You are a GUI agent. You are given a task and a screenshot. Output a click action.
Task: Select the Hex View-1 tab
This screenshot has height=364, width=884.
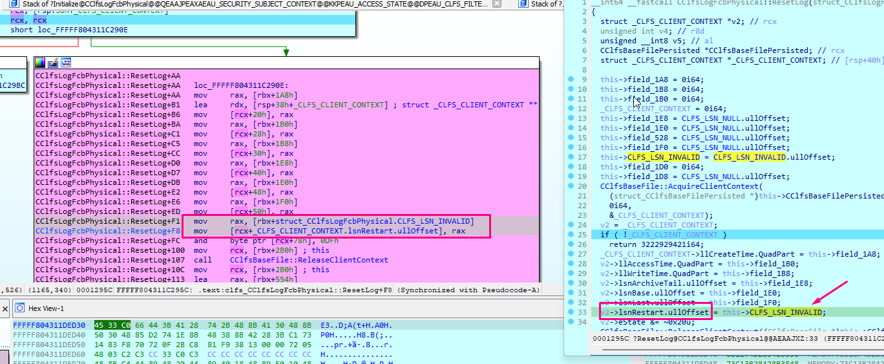pos(47,308)
